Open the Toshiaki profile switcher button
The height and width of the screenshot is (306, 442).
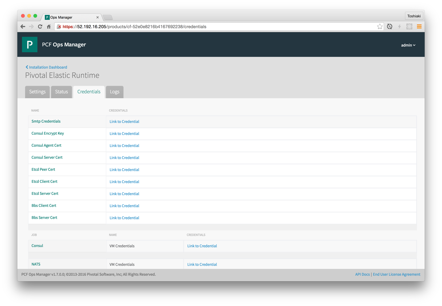414,16
